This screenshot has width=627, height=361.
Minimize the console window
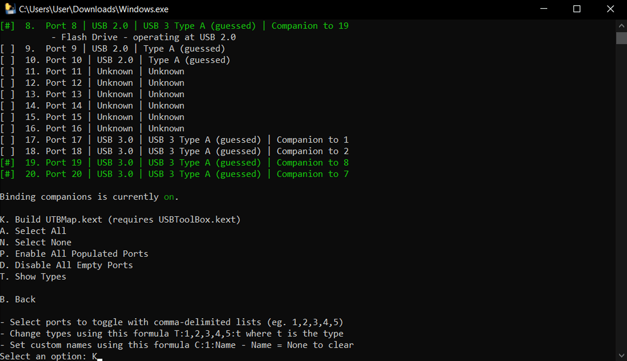[x=544, y=9]
